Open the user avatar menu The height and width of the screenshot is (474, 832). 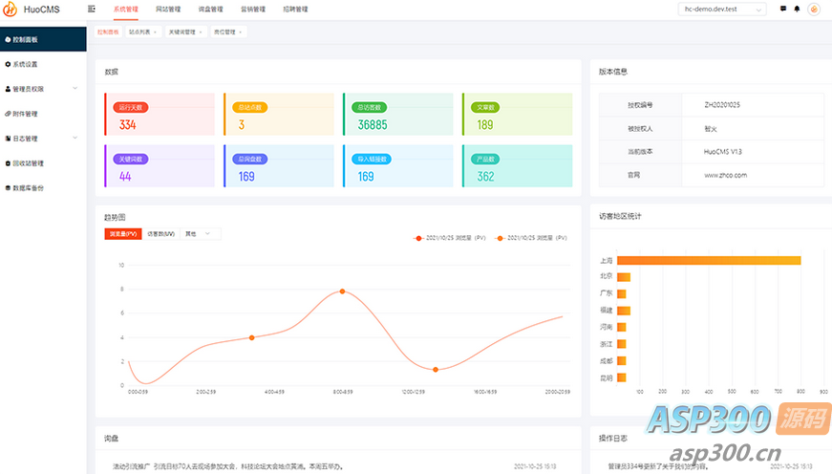814,10
